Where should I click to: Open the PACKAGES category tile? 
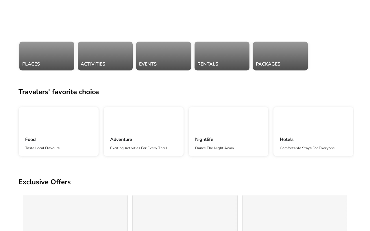pyautogui.click(x=280, y=56)
